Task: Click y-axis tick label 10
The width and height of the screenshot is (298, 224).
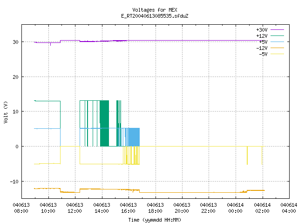Action: [x=15, y=112]
